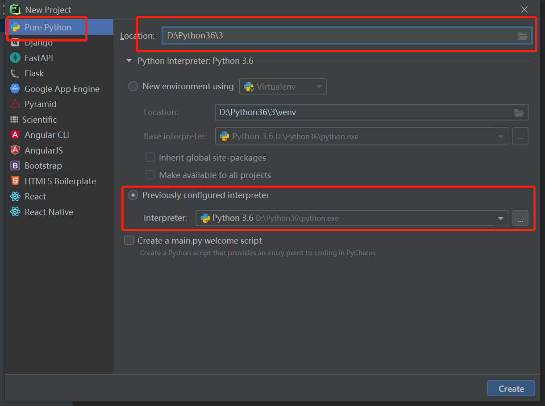Viewport: 545px width, 406px height.
Task: Click the Pure Python project type icon
Action: 16,27
